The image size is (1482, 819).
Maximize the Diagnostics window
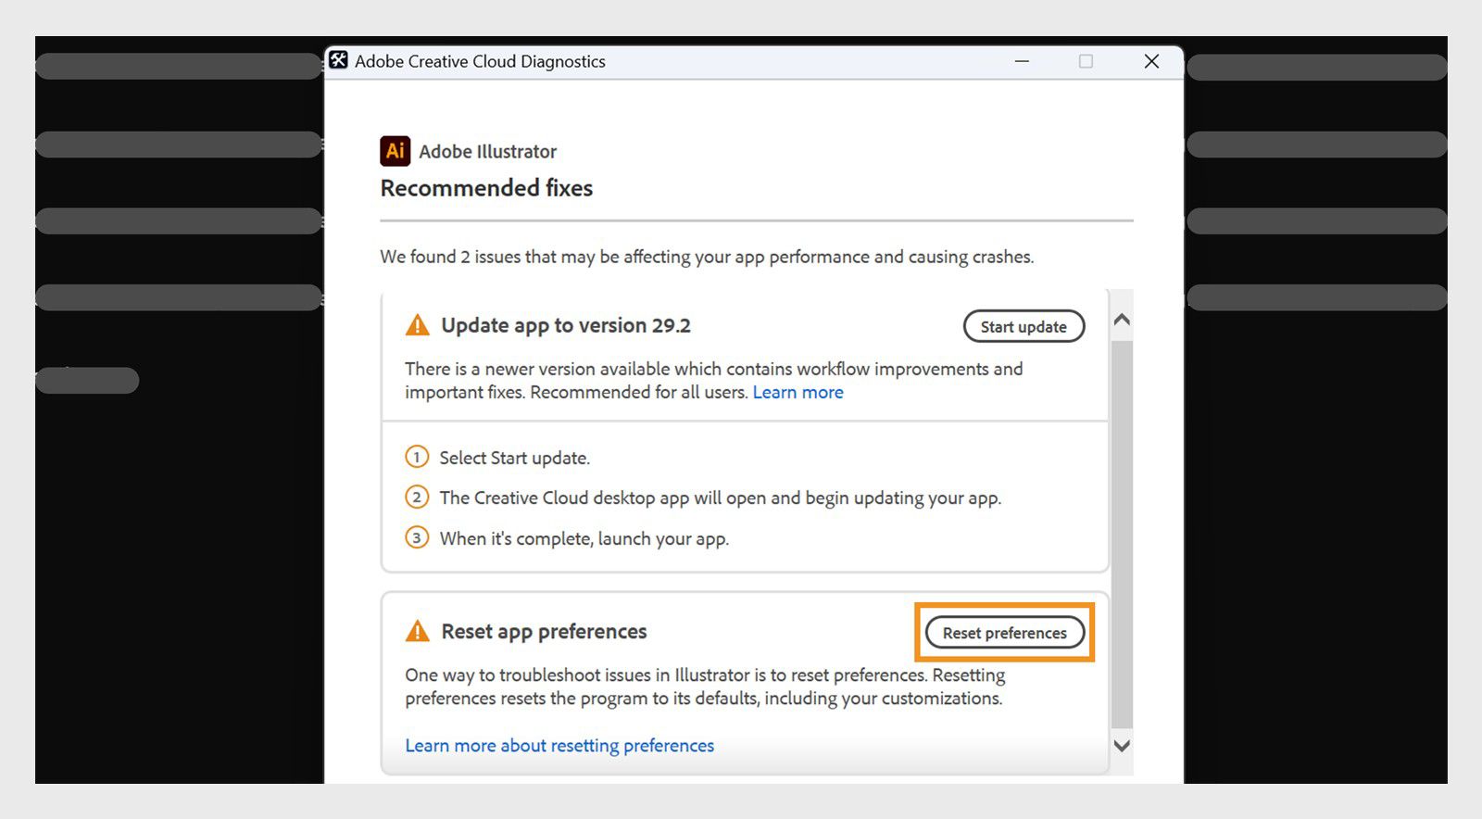click(1084, 61)
